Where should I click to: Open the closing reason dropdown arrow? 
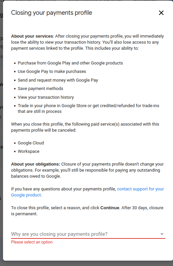pyautogui.click(x=162, y=234)
